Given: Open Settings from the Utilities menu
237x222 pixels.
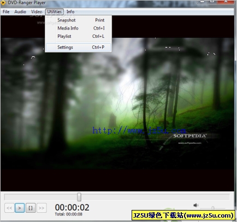Looking at the screenshot, I should (79, 47).
